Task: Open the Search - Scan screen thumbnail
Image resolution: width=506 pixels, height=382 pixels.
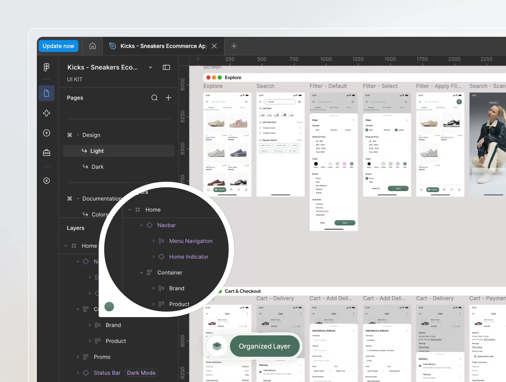Action: [488, 145]
